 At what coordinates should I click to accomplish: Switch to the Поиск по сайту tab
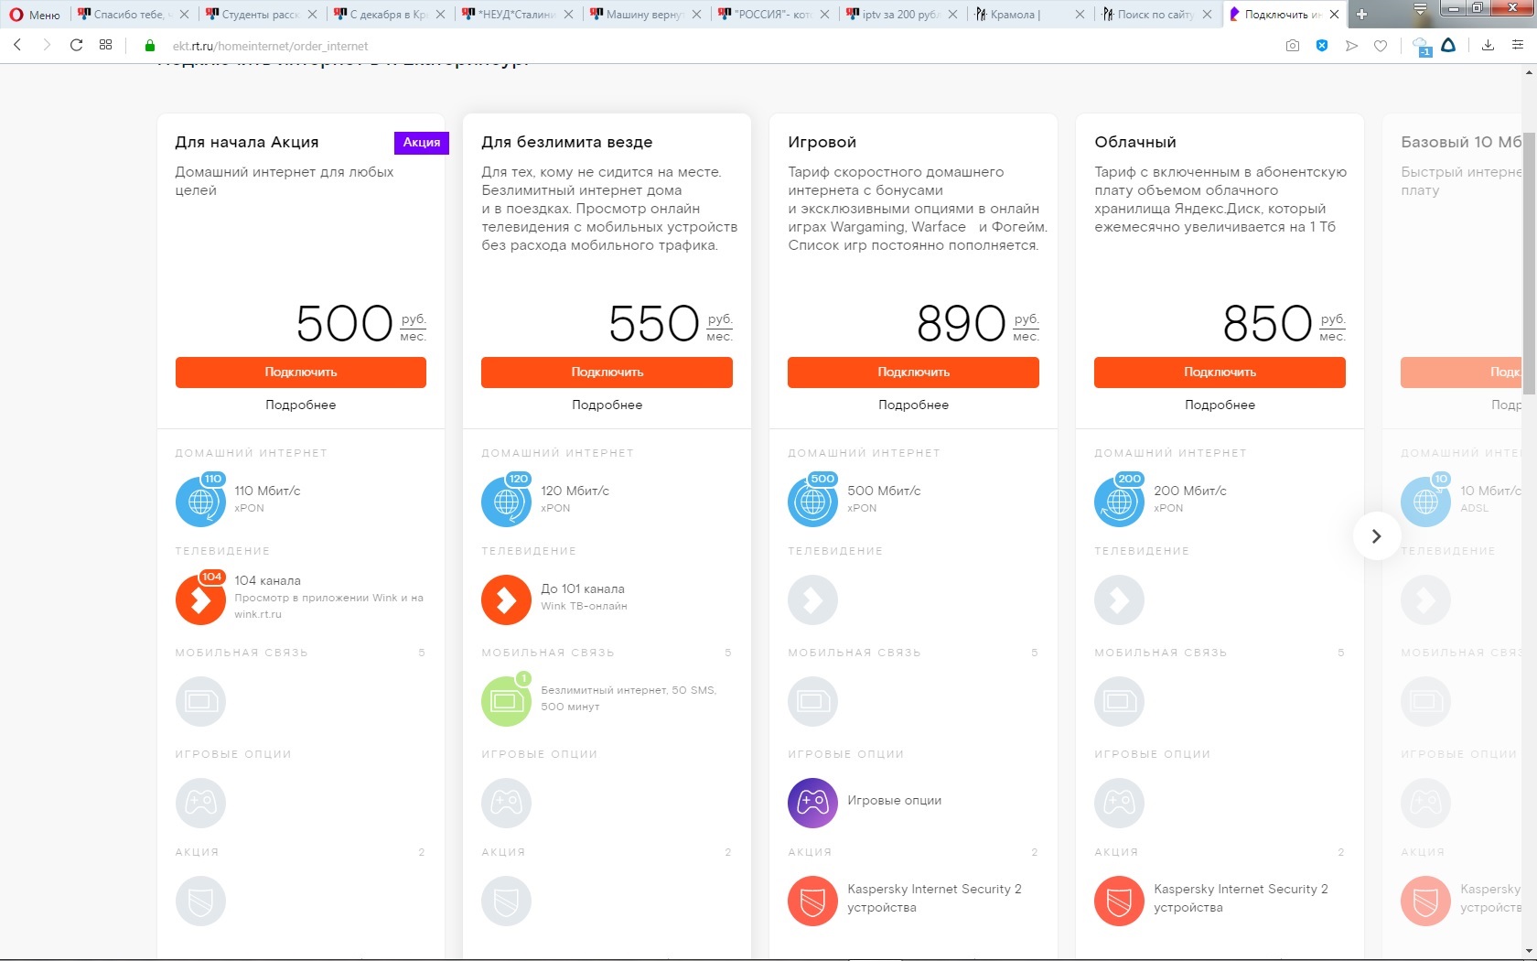1157,15
